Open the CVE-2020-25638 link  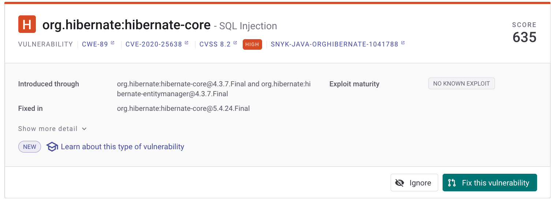click(157, 44)
